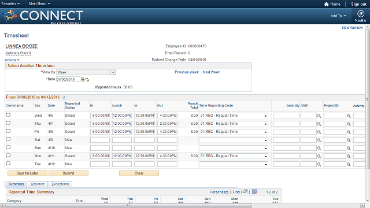This screenshot has height=208, width=370.
Task: Look up Project ID for Thu 4/7 row
Action: (x=349, y=124)
